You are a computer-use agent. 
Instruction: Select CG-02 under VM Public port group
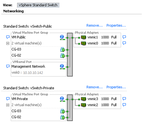16,55
